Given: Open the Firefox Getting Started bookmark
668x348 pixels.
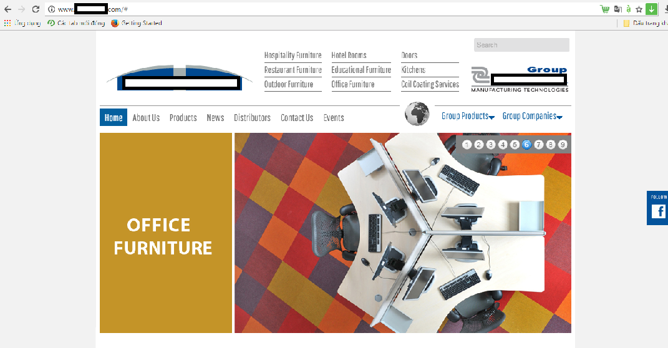Looking at the screenshot, I should coord(137,23).
